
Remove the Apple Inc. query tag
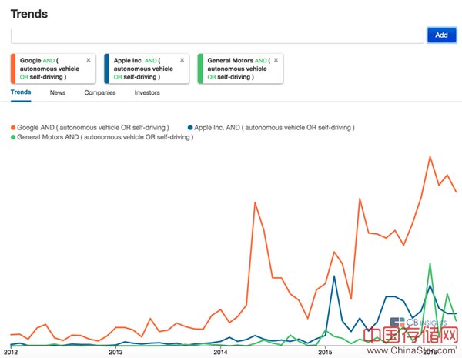click(x=182, y=60)
